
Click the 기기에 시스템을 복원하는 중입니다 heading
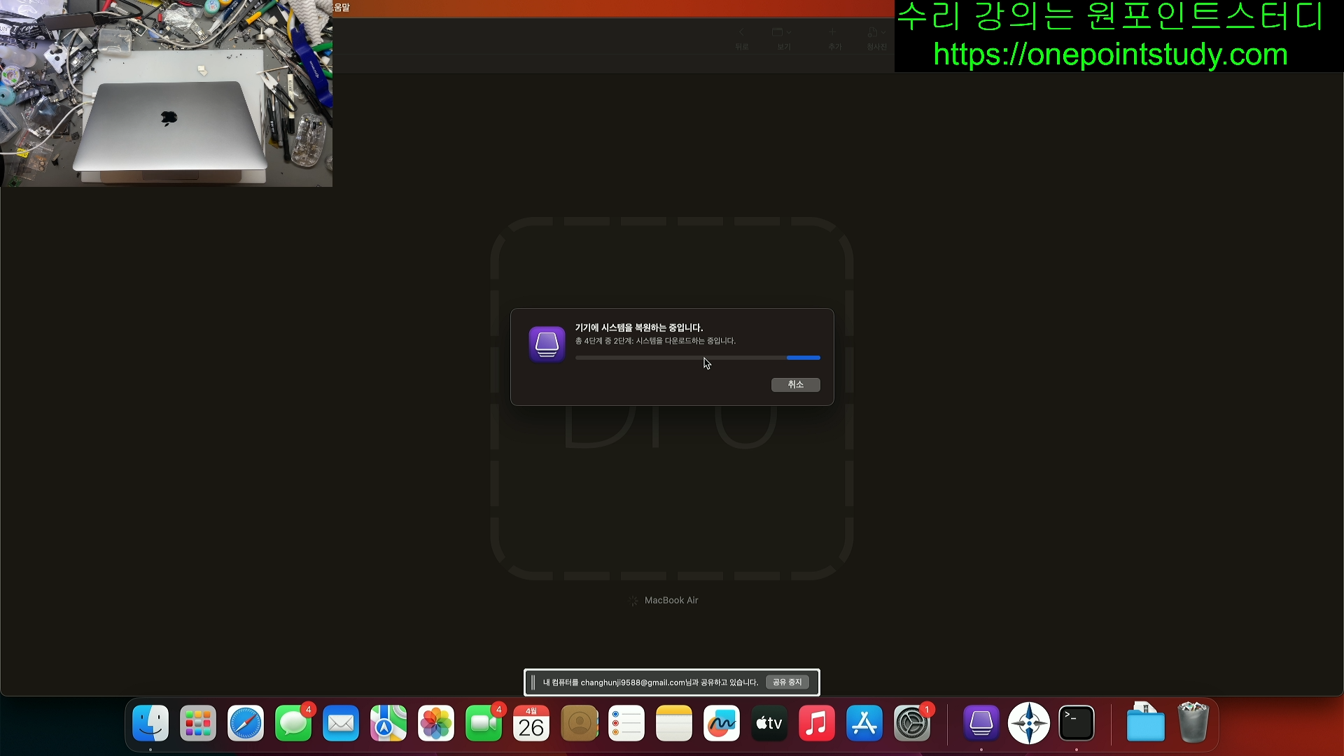click(639, 328)
